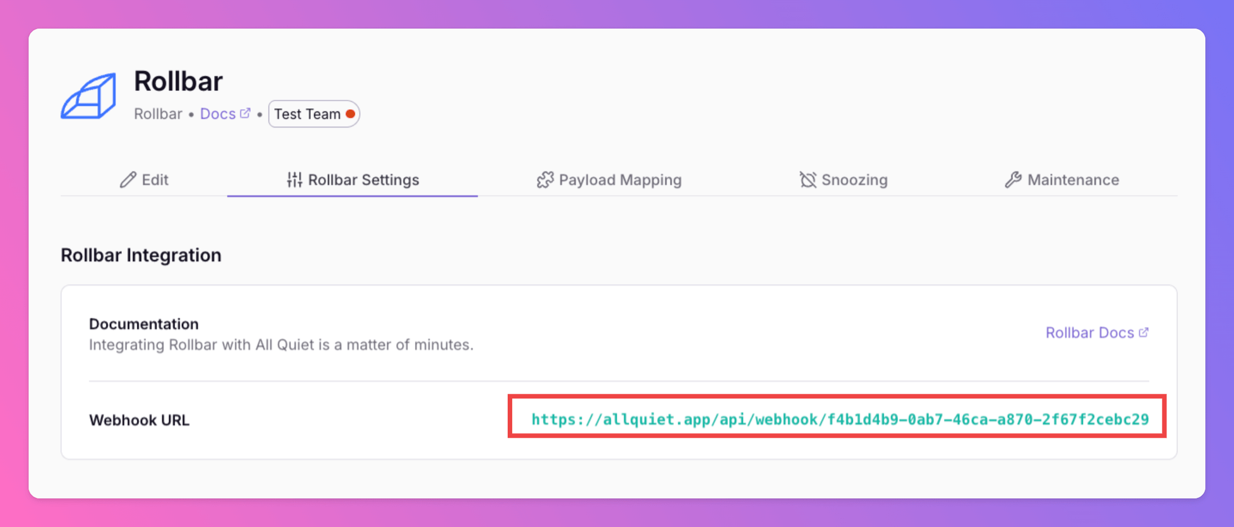
Task: Click the crossed alarm icon on Snoozing
Action: pyautogui.click(x=808, y=179)
